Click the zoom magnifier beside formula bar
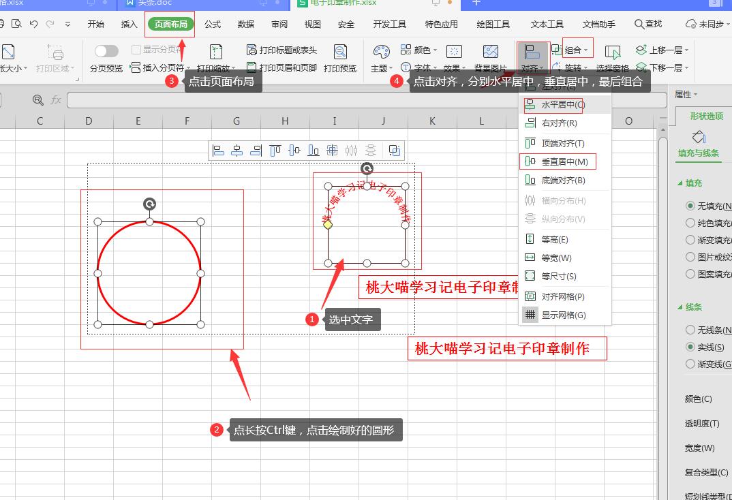Image resolution: width=732 pixels, height=500 pixels. click(x=39, y=100)
